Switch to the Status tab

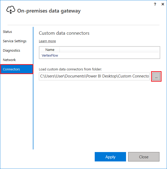[x=8, y=32]
